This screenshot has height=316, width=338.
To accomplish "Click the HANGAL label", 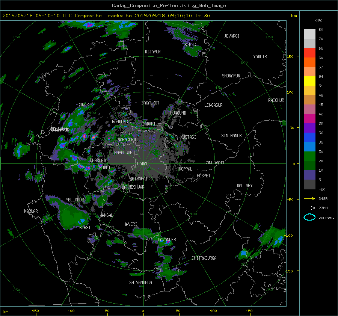I will (x=106, y=215).
